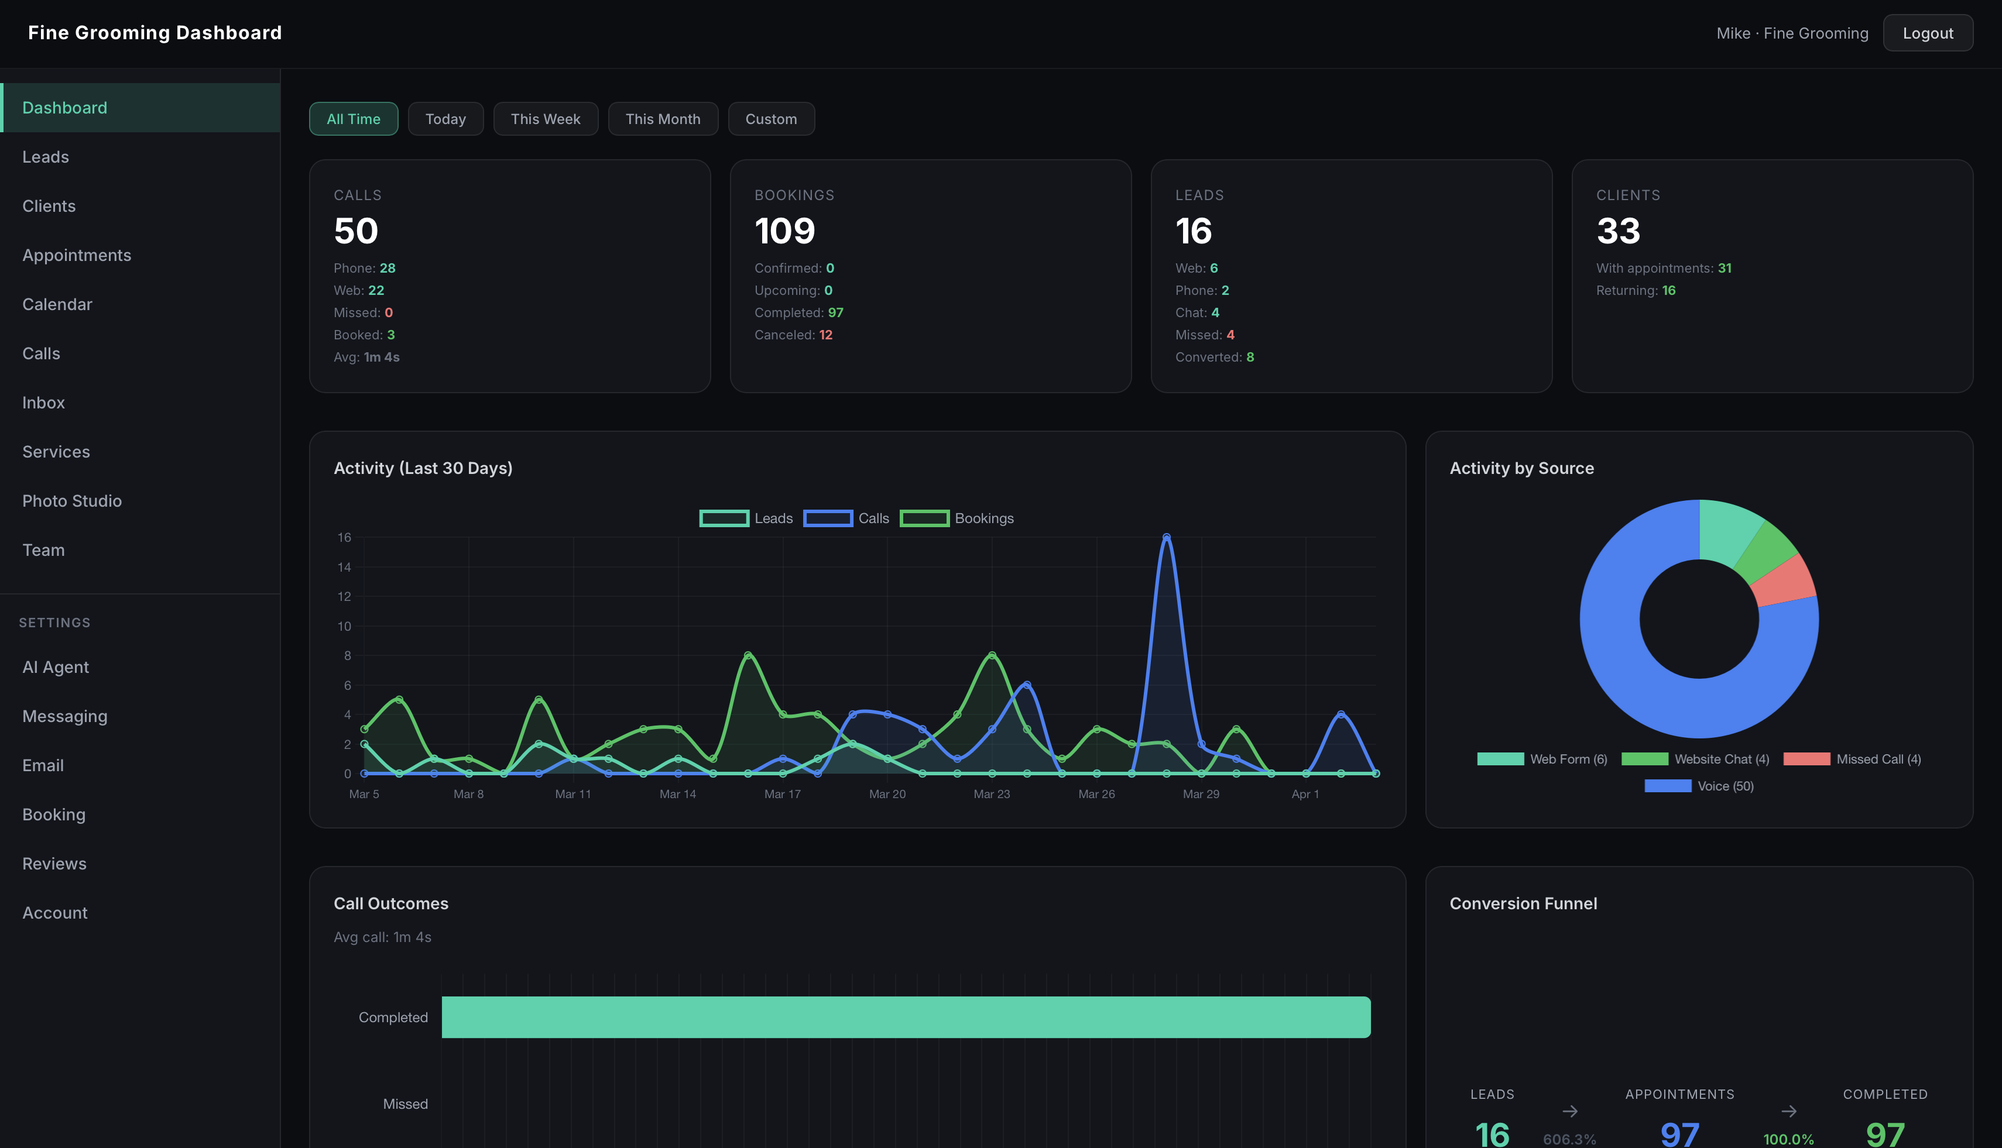Open the Leads section in the sidebar
This screenshot has width=2002, height=1148.
45,156
